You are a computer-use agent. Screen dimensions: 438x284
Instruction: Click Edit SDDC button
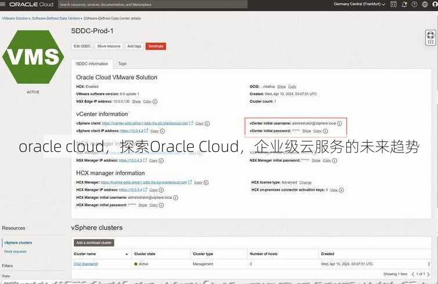click(x=82, y=46)
